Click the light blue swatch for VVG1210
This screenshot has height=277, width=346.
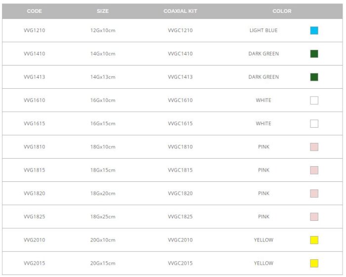(314, 31)
